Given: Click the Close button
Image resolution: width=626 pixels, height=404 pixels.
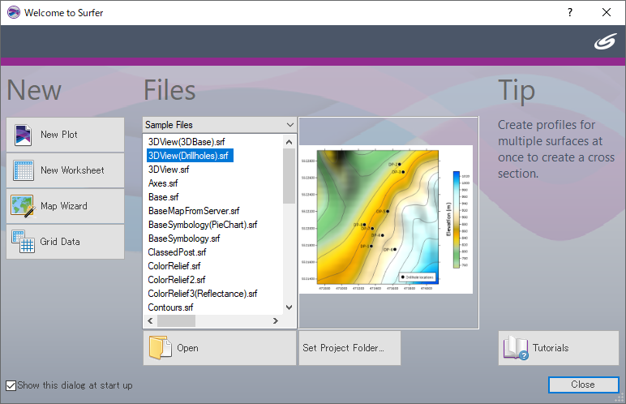Looking at the screenshot, I should click(x=583, y=385).
